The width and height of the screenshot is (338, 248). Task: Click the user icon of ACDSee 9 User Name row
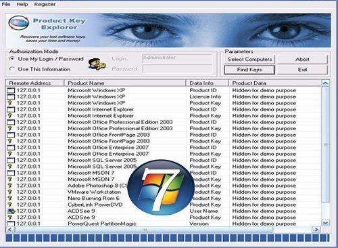point(11,211)
